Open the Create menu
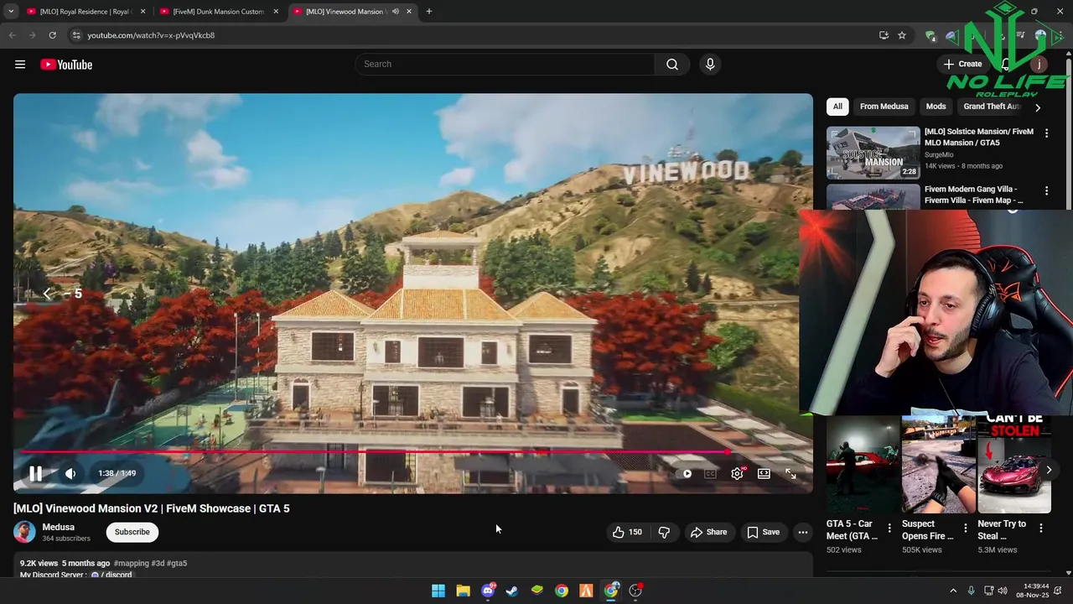This screenshot has width=1073, height=604. point(962,64)
